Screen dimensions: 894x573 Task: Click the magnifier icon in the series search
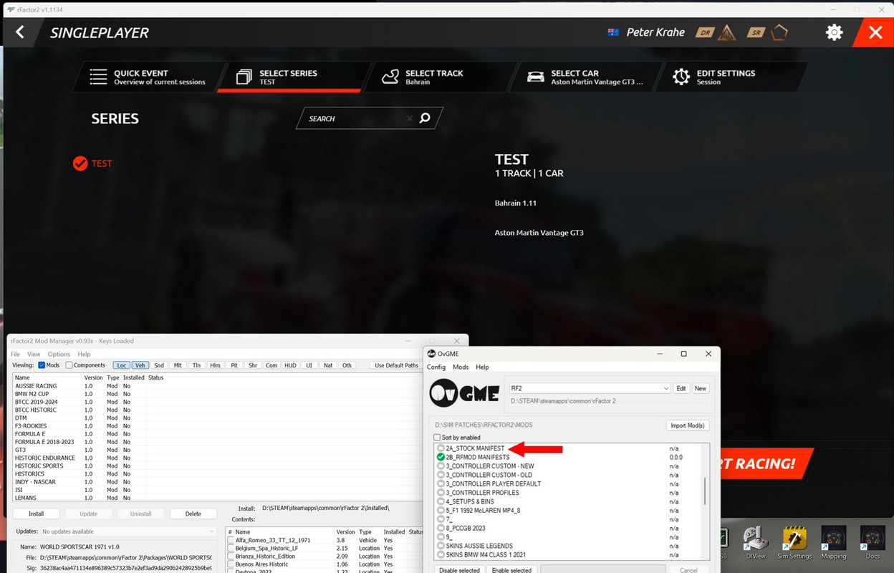coord(425,118)
